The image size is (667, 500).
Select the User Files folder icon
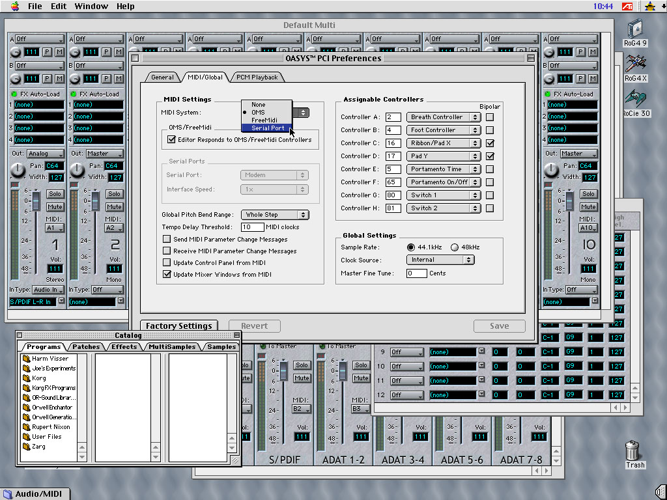click(x=26, y=437)
